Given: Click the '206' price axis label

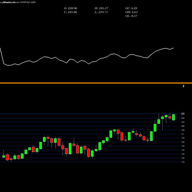Looking at the screenshot, I should pos(183,126).
